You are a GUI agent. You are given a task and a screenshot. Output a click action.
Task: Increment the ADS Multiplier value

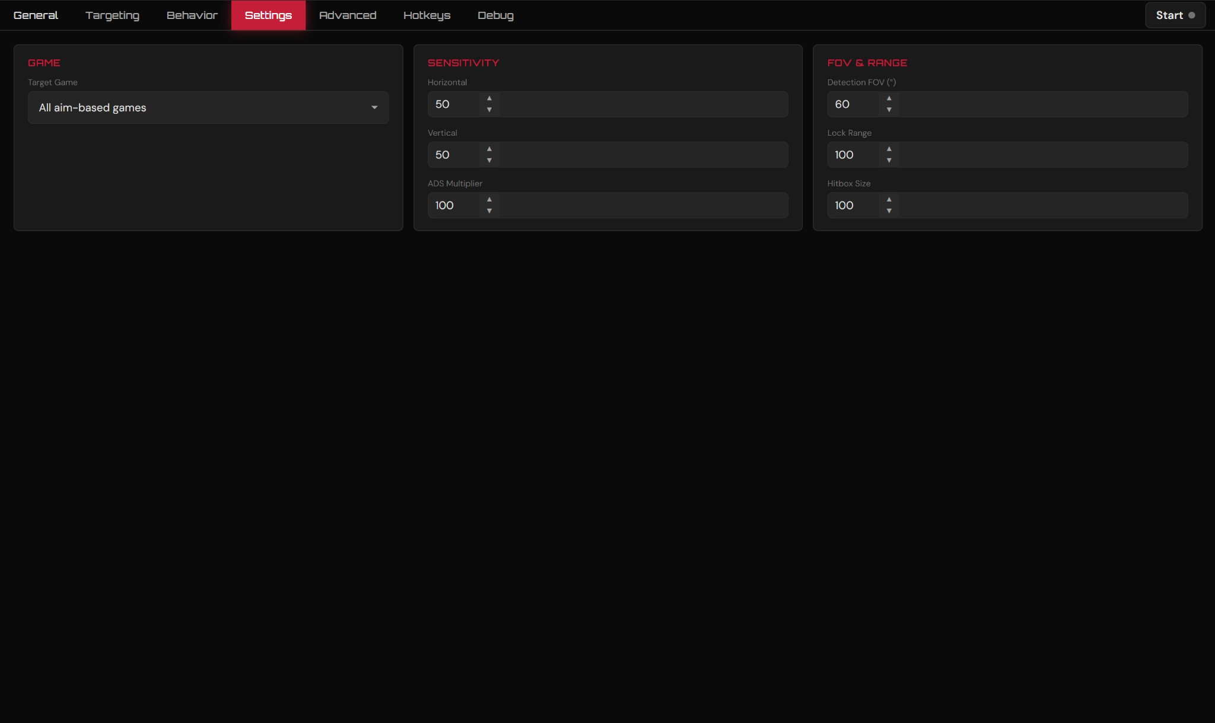click(488, 200)
